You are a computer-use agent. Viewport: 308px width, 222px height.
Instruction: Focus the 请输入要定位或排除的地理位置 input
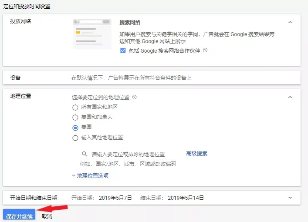tap(128, 154)
